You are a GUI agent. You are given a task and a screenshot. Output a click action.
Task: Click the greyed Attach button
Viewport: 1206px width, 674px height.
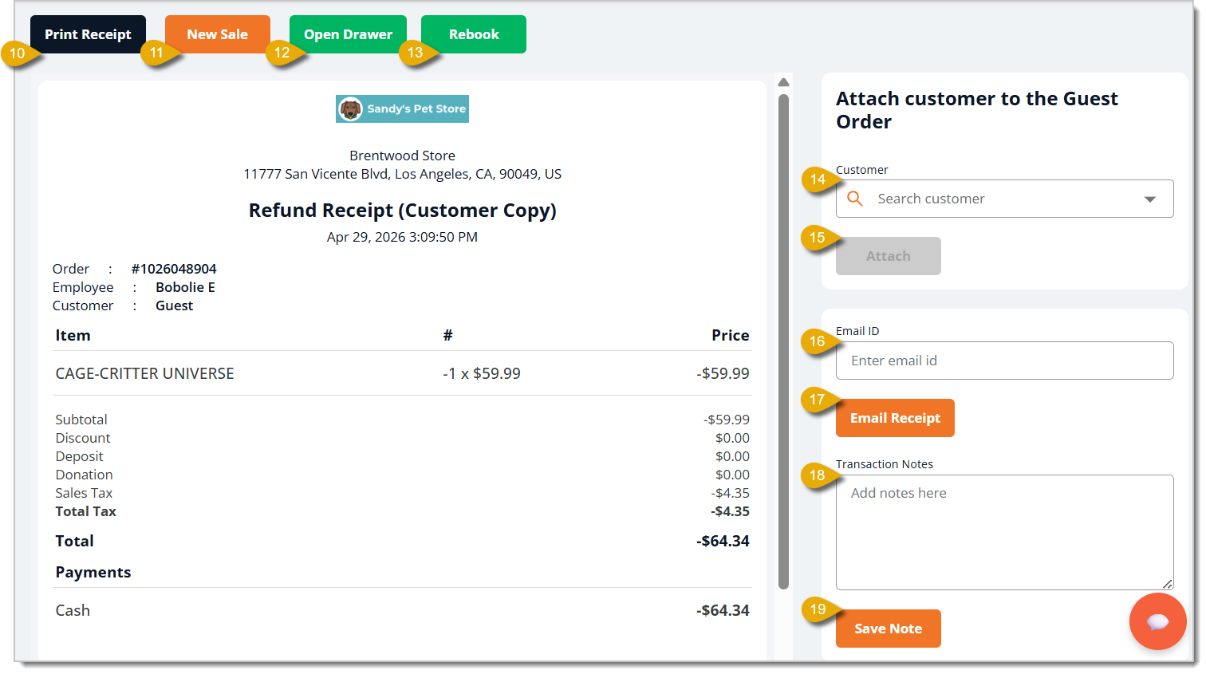pos(888,256)
